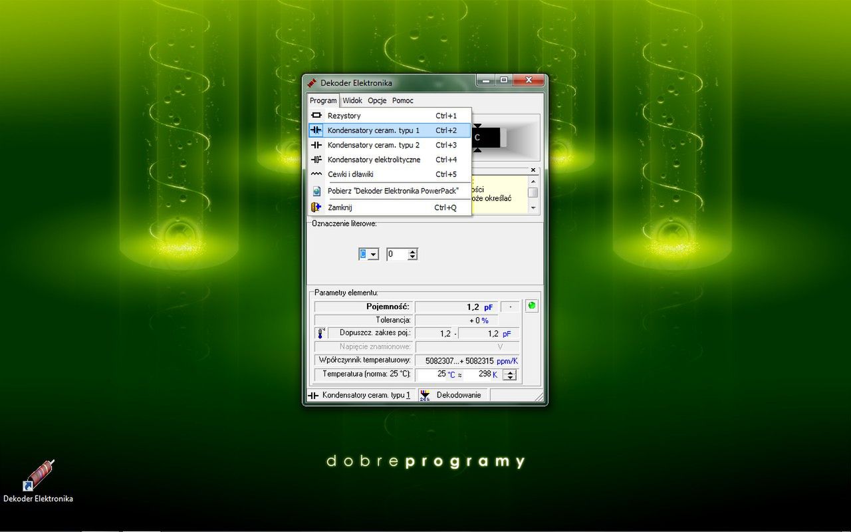Click the capacitor icon in the status bar

[313, 395]
